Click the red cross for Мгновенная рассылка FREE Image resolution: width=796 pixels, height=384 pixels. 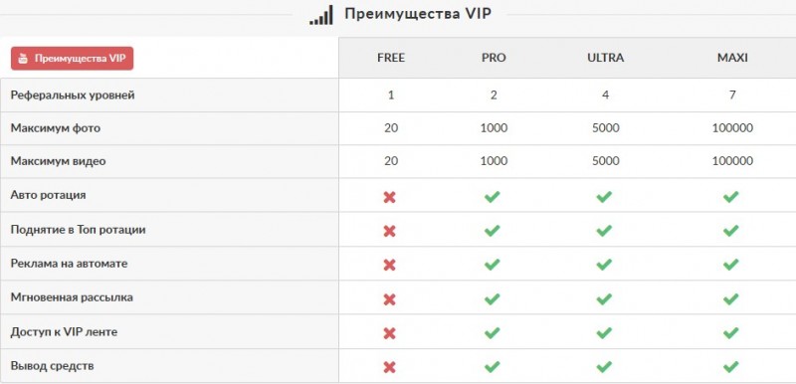389,299
